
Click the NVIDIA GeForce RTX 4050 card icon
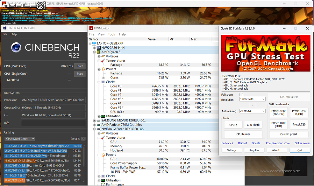pos(98,129)
